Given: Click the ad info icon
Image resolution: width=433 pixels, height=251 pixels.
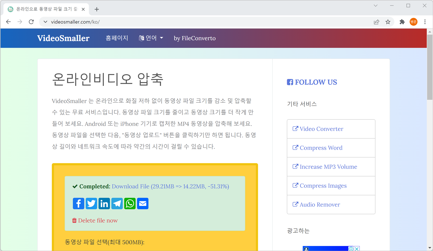Looking at the screenshot, I should pos(351,249).
